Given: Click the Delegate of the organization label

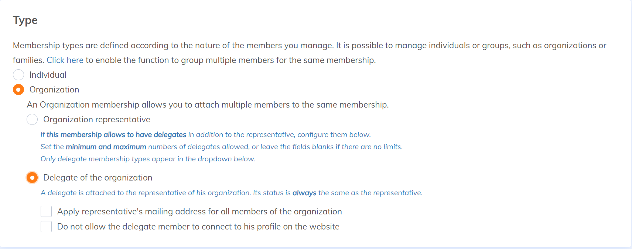Looking at the screenshot, I should pyautogui.click(x=98, y=178).
